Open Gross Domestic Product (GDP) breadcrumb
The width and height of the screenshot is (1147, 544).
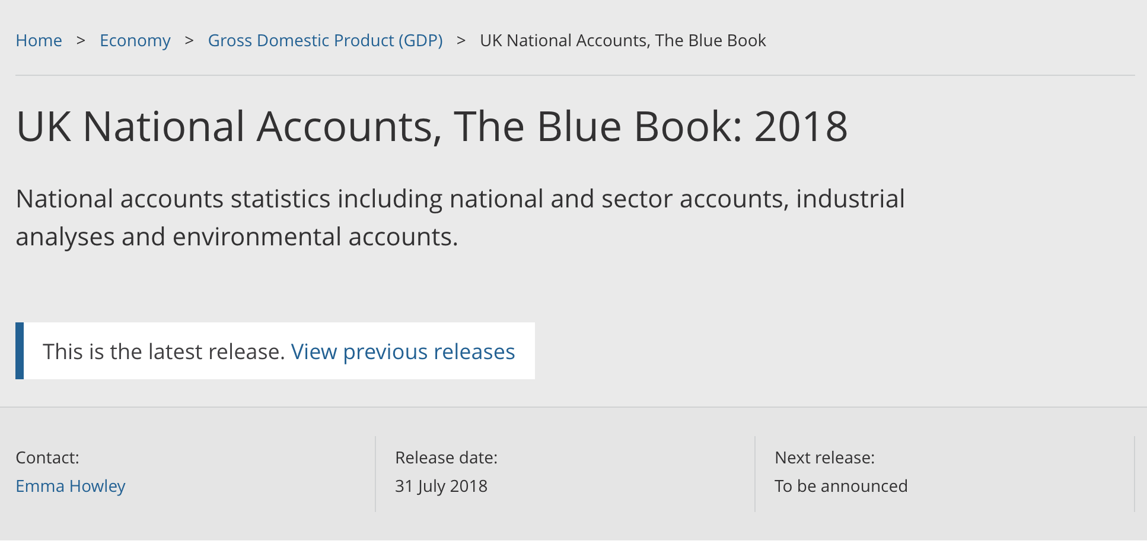click(x=325, y=40)
